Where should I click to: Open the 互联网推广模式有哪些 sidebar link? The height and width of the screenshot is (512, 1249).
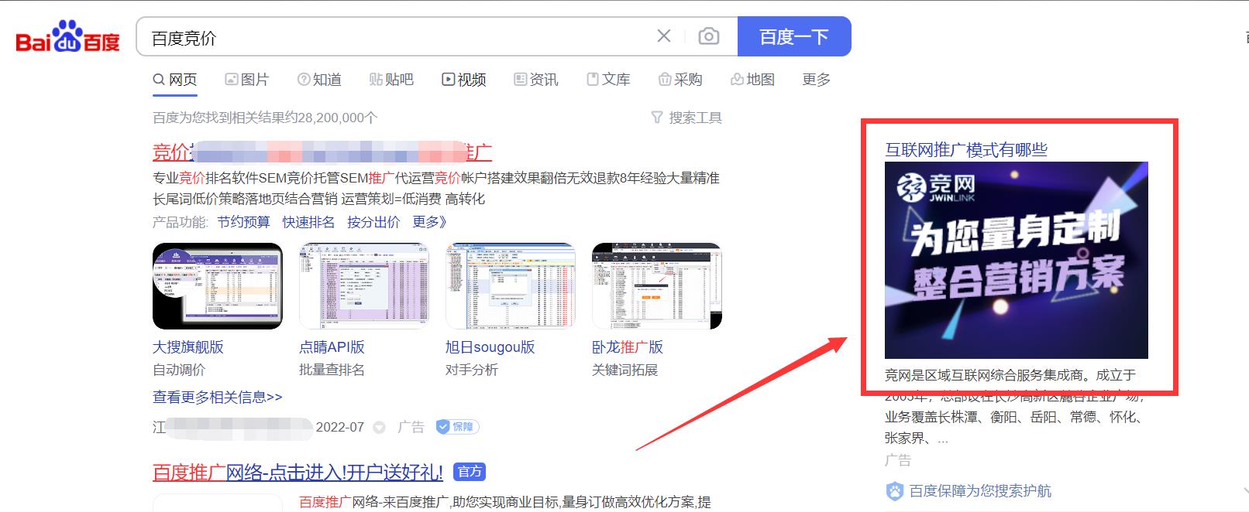pyautogui.click(x=966, y=150)
